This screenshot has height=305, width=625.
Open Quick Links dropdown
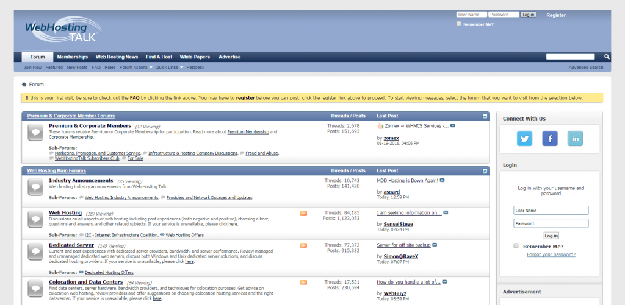pos(169,67)
